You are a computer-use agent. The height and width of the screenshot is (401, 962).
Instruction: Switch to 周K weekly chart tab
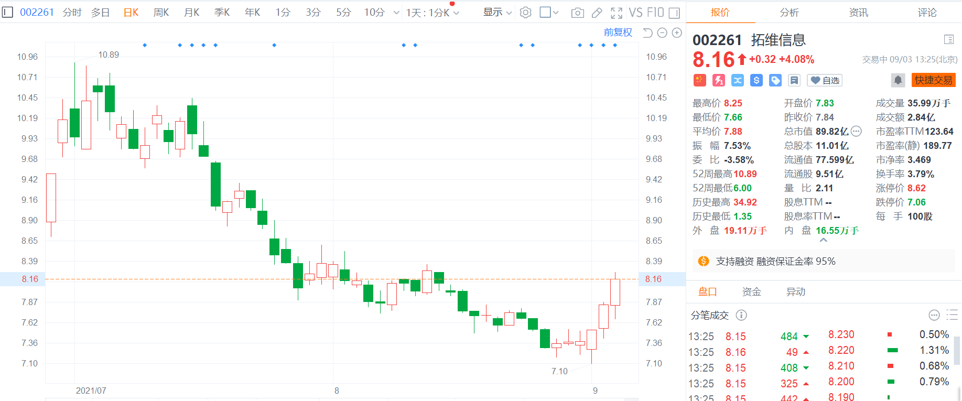pos(161,13)
